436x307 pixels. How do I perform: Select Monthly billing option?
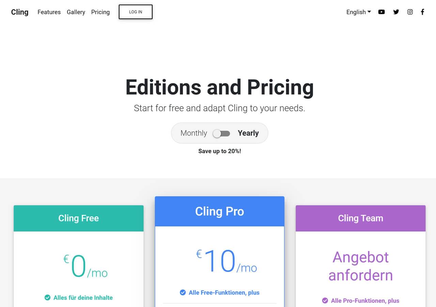pos(193,133)
